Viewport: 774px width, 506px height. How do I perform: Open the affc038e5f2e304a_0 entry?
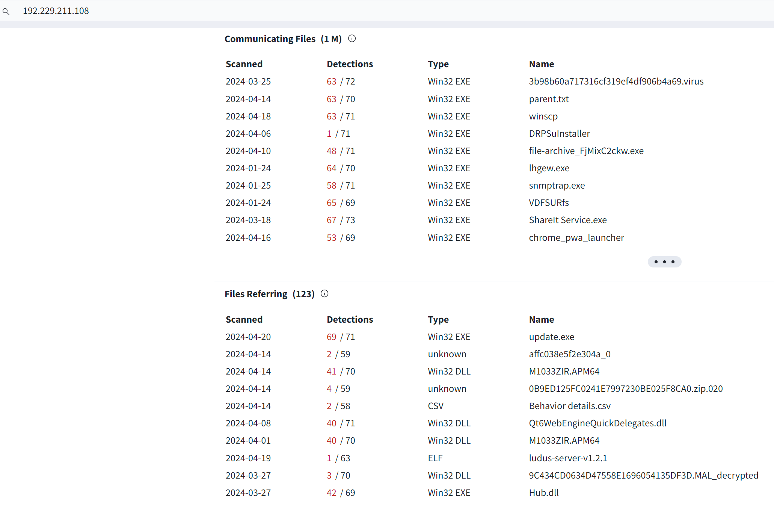pyautogui.click(x=570, y=354)
